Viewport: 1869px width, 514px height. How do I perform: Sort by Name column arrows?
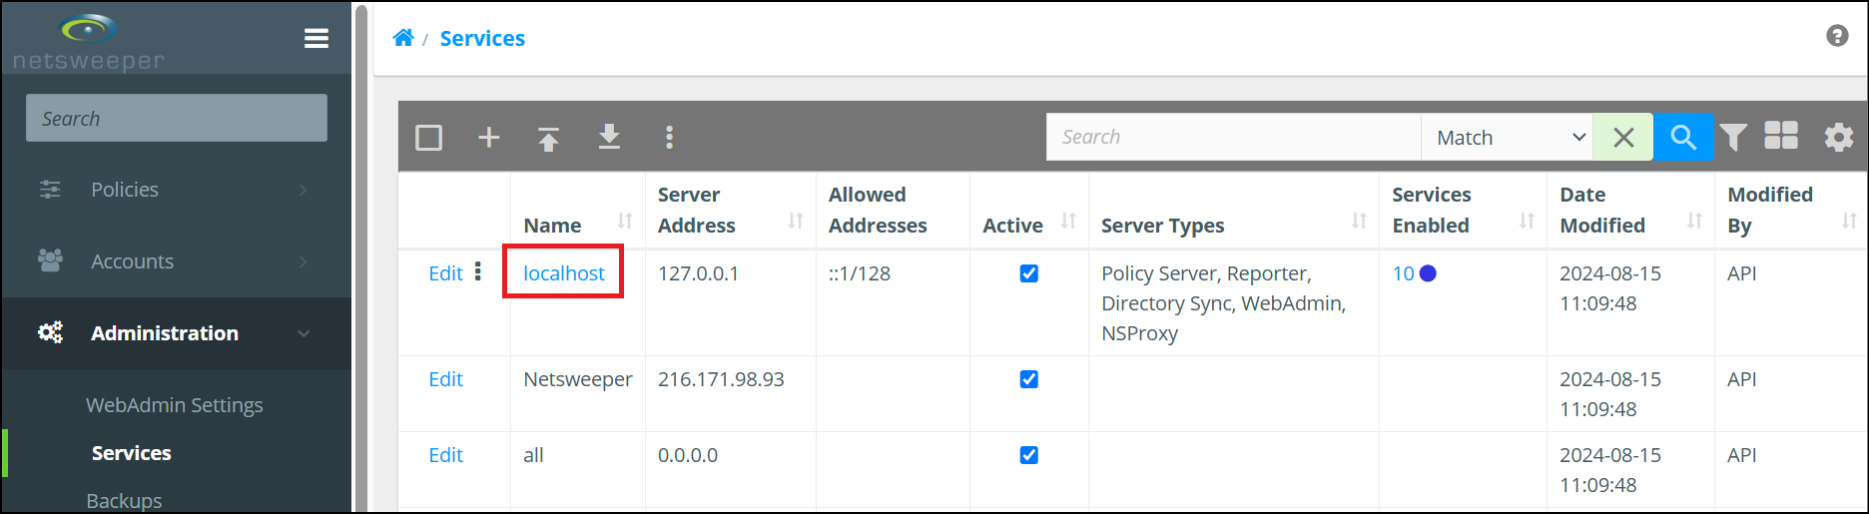(625, 221)
